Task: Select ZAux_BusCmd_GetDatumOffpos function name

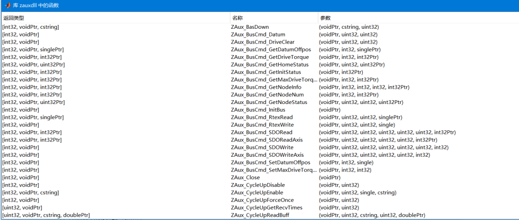Action: (x=271, y=49)
